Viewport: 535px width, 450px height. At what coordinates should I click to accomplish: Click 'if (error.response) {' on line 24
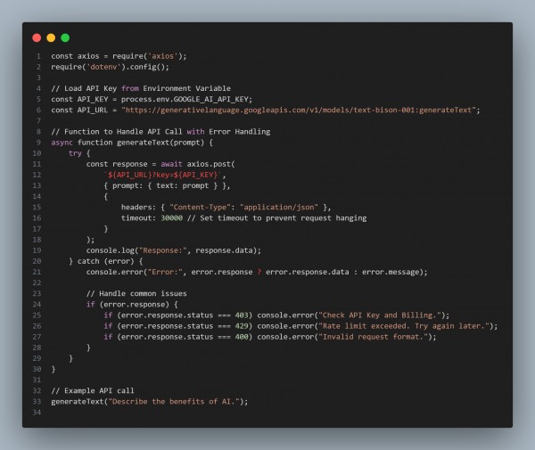click(x=132, y=305)
